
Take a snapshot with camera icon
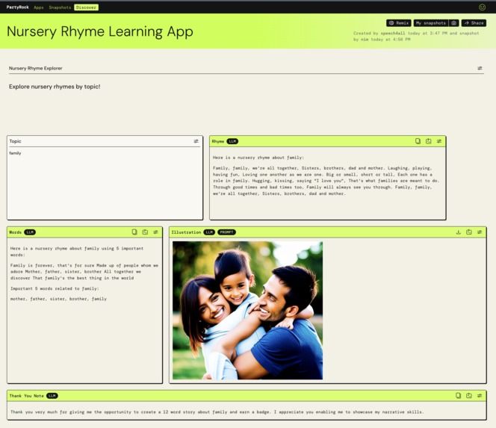point(453,22)
